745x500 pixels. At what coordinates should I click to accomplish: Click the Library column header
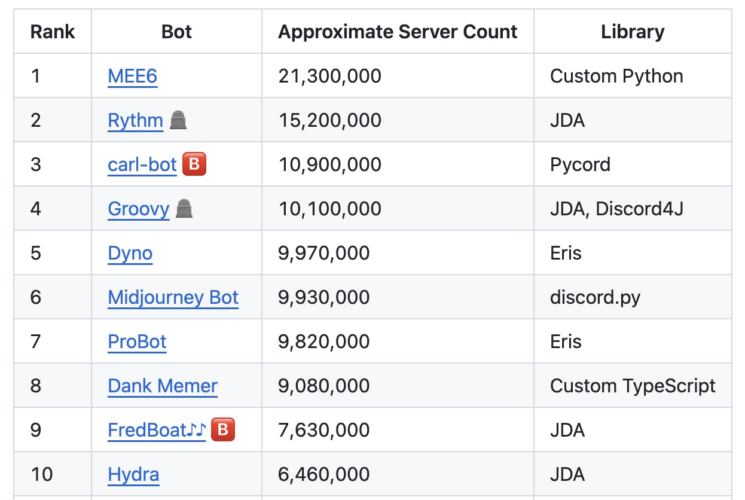click(633, 32)
